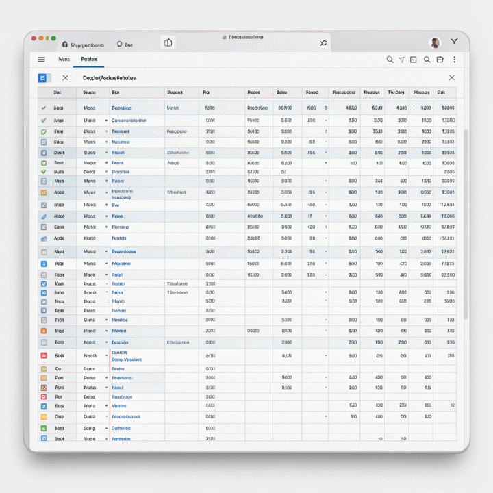493x493 pixels.
Task: Click the solid yellow row icon
Action: (x=44, y=416)
